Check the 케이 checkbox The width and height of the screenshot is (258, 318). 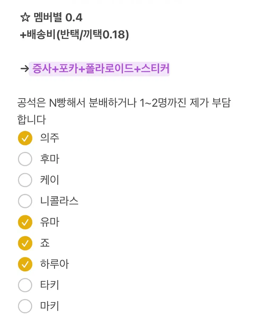(25, 180)
